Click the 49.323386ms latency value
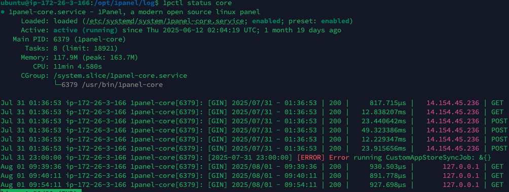 tap(384, 130)
